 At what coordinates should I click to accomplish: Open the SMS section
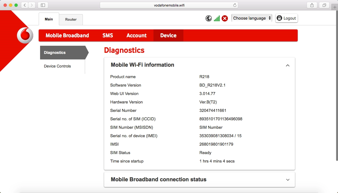108,35
